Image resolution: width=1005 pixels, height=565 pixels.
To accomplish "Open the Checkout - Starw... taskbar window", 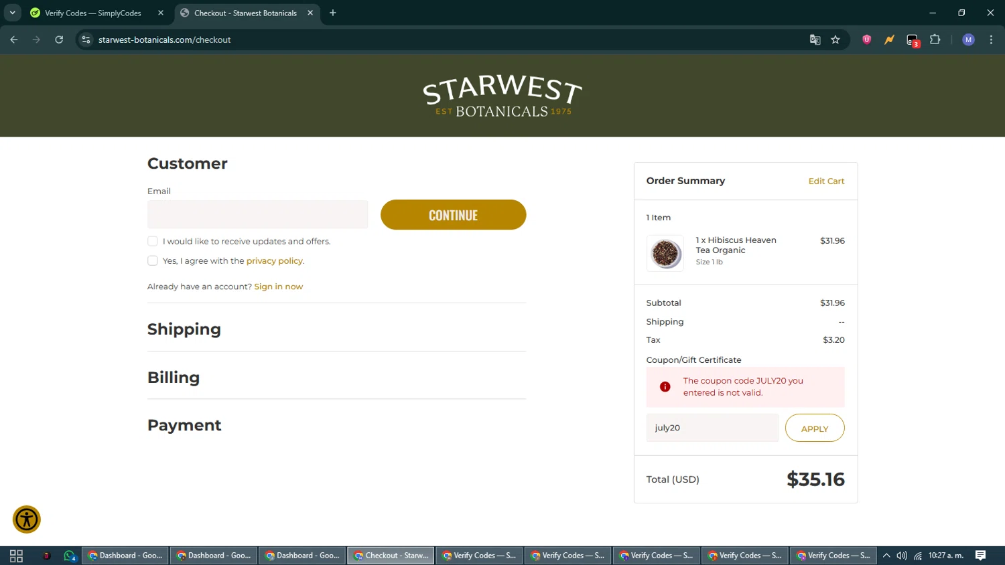I will coord(391,556).
